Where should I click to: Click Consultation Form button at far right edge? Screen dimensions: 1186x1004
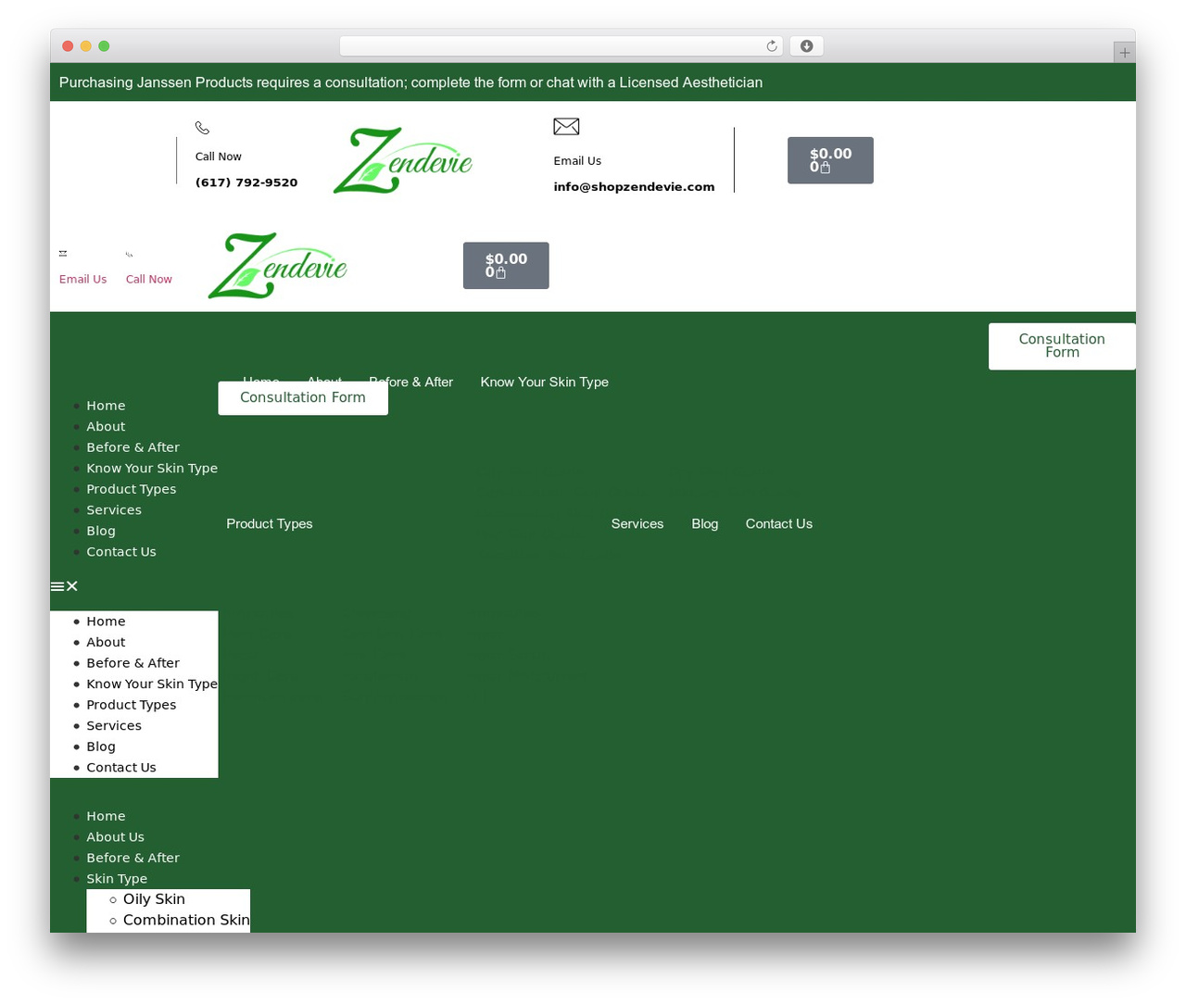1062,346
